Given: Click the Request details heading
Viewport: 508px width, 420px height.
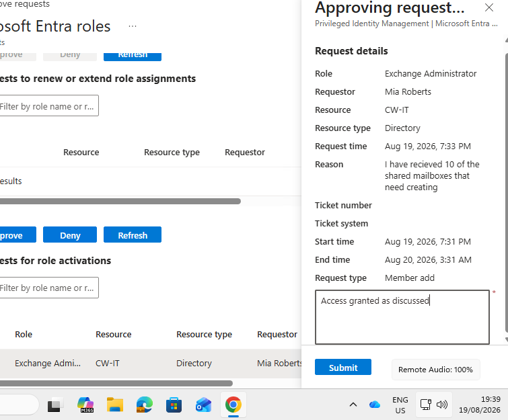Looking at the screenshot, I should [x=351, y=51].
